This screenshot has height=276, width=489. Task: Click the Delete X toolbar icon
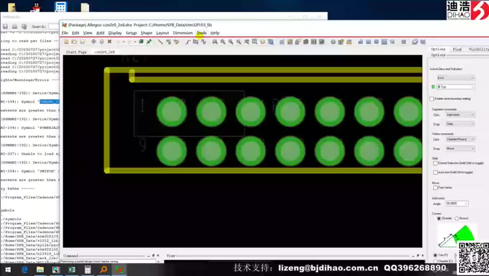[x=109, y=42]
